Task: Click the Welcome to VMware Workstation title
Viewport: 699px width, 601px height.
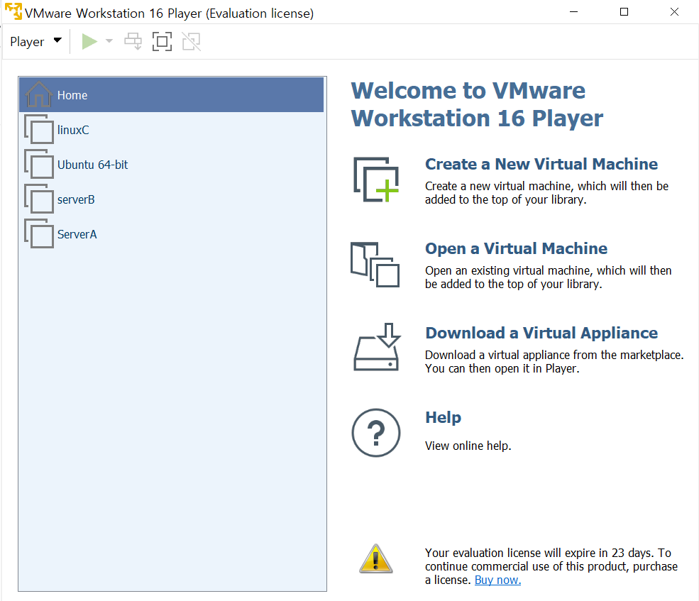Action: point(477,104)
